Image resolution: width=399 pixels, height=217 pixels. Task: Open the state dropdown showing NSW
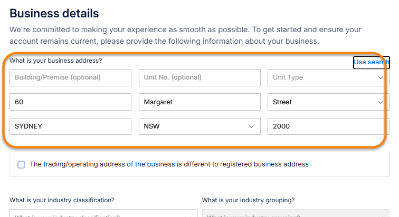click(x=199, y=126)
